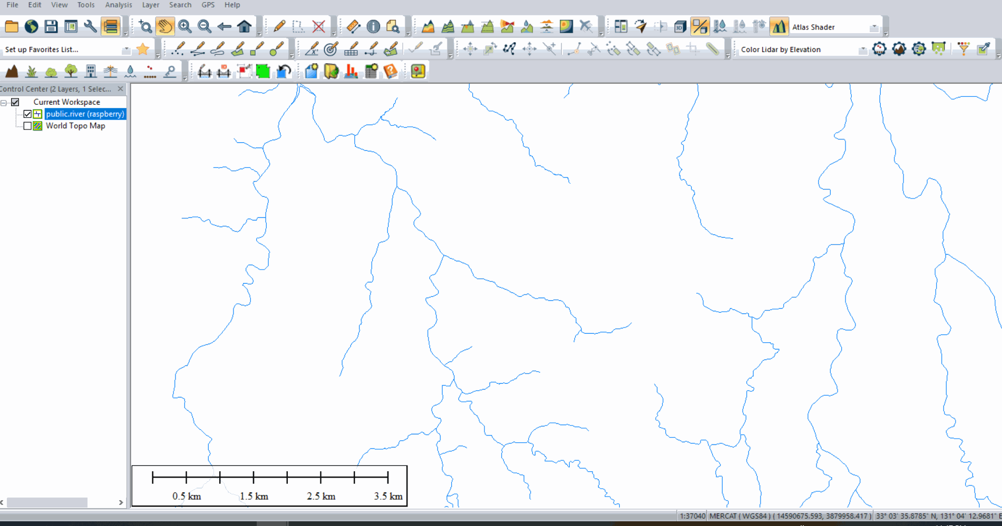Image resolution: width=1002 pixels, height=526 pixels.
Task: Open the Tools menu
Action: point(86,5)
